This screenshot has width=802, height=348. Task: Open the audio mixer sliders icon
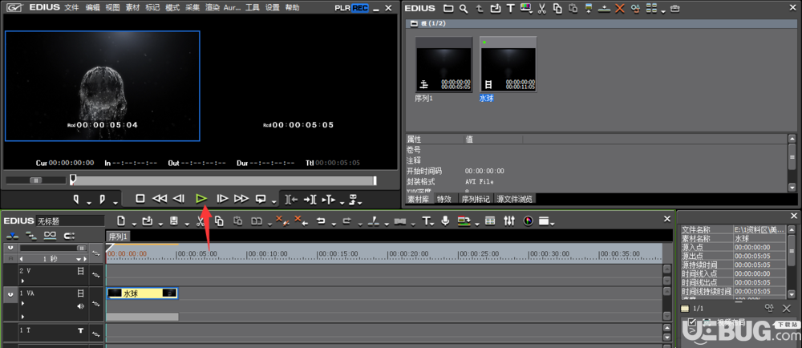(509, 221)
